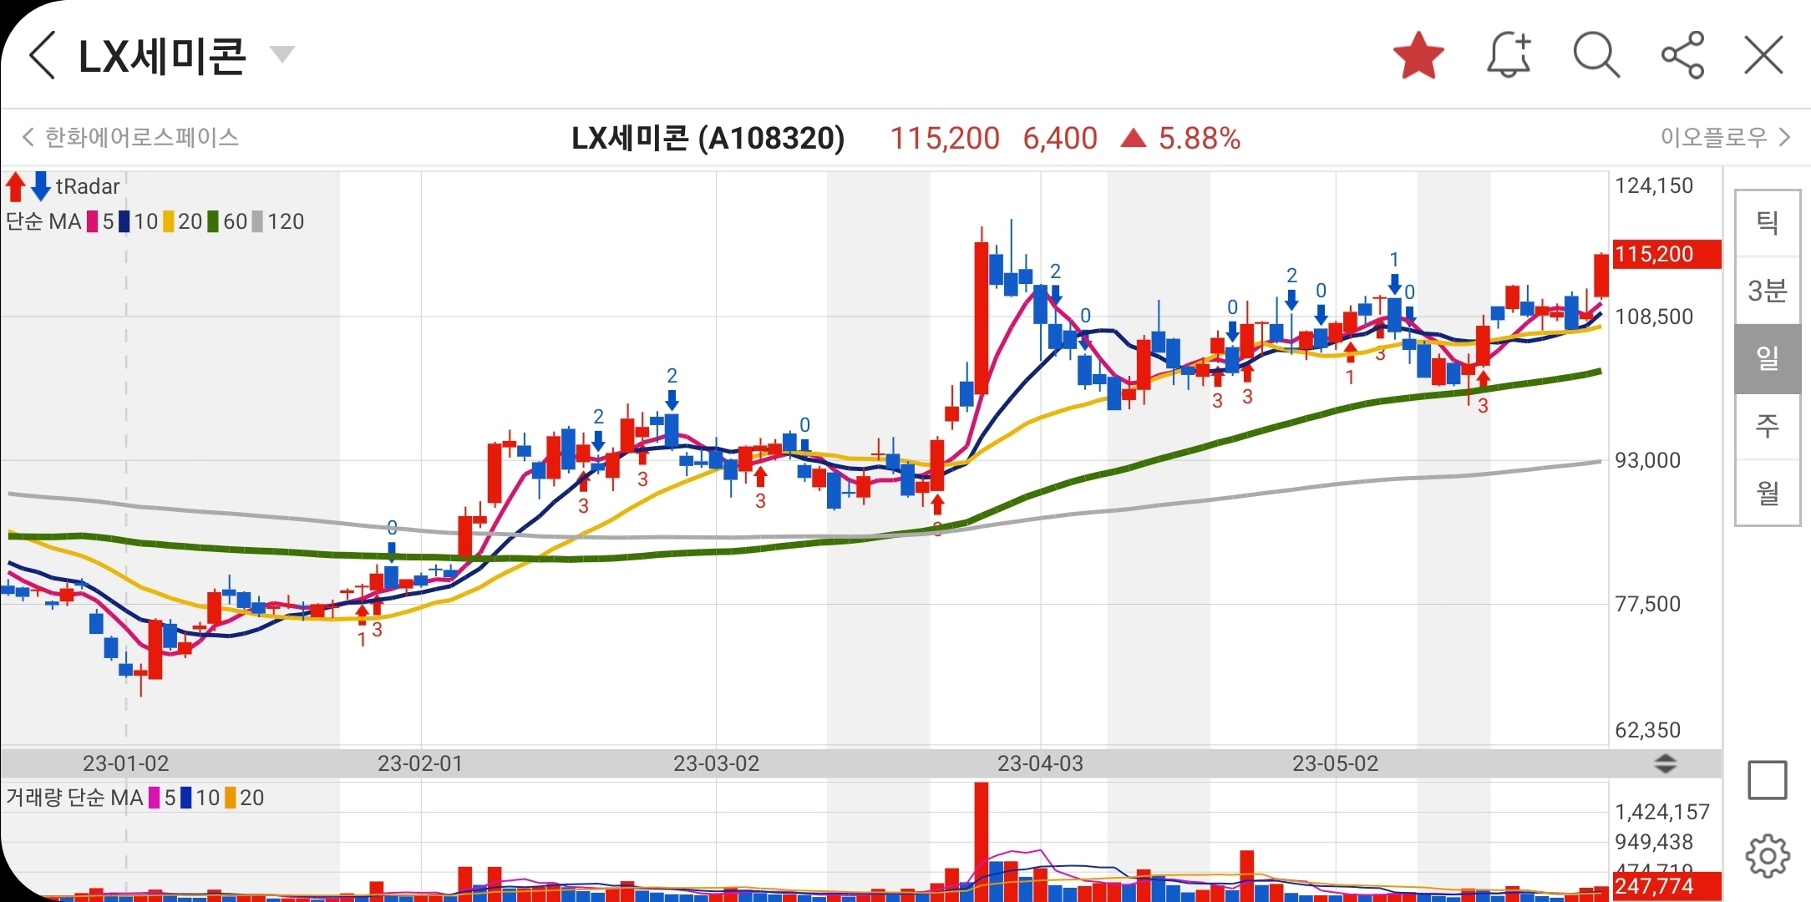Screen dimensions: 1811x902
Task: Switch to the 틱 tick chart tab
Action: (x=1768, y=223)
